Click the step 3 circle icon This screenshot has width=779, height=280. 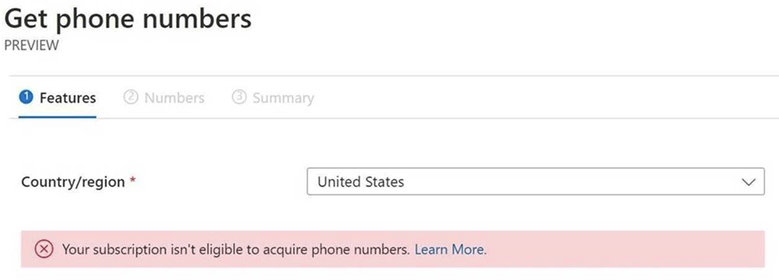239,97
